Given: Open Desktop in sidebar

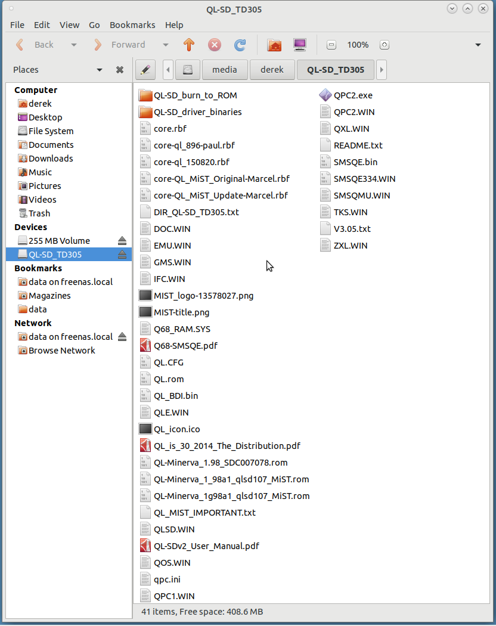Looking at the screenshot, I should pos(41,117).
